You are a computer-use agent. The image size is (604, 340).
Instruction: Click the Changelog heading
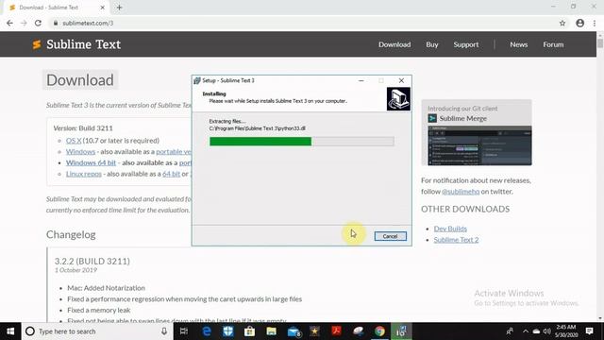click(71, 235)
